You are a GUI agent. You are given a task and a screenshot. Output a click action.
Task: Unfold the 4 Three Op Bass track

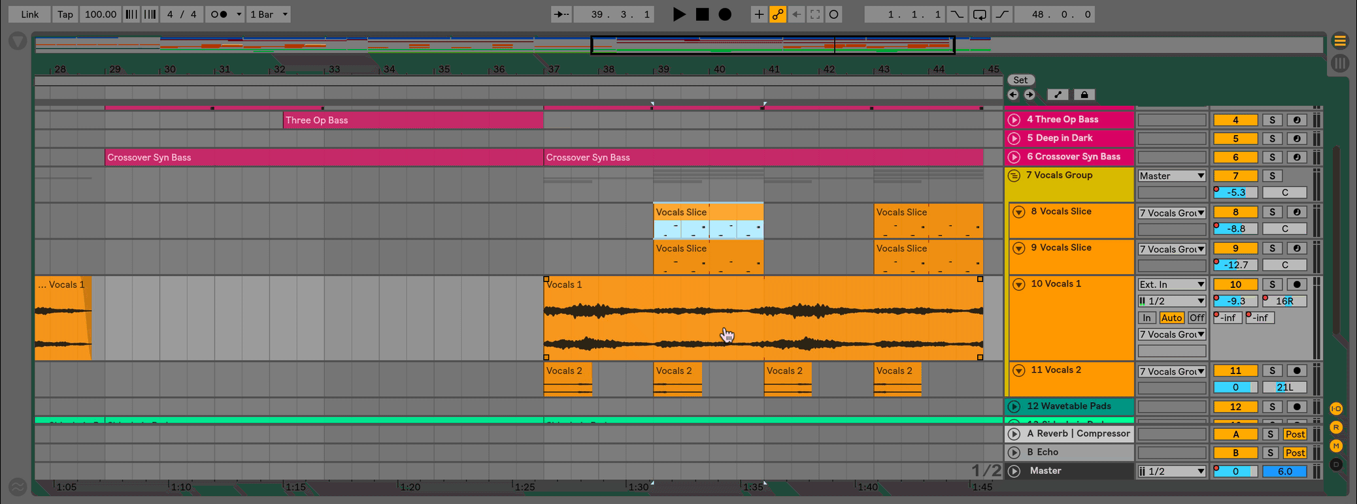click(x=1014, y=119)
